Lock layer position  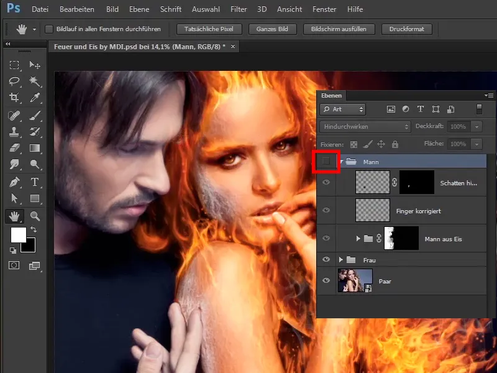point(381,145)
